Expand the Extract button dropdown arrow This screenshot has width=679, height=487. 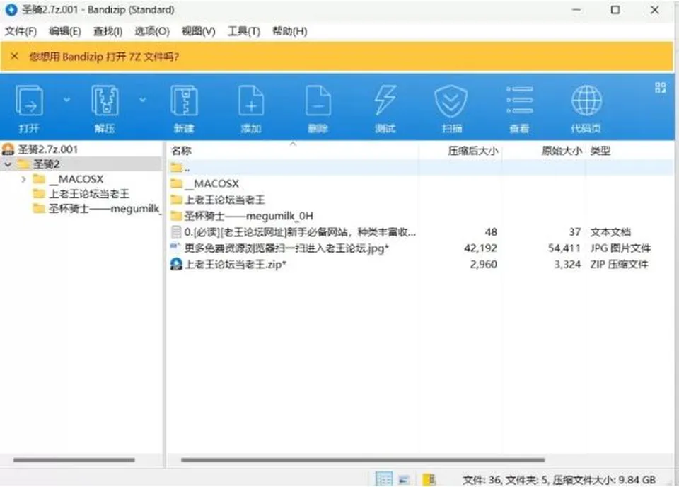(142, 100)
